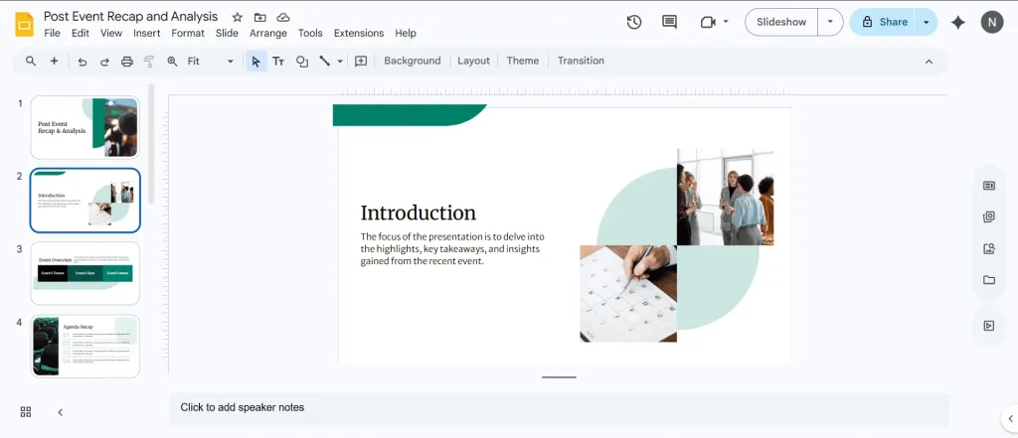1018x438 pixels.
Task: Open the Theme panel
Action: (x=523, y=61)
